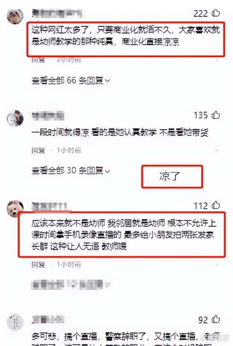Image resolution: width=233 pixels, height=346 pixels.
Task: Like the comment with 92 likes
Action: (x=216, y=320)
